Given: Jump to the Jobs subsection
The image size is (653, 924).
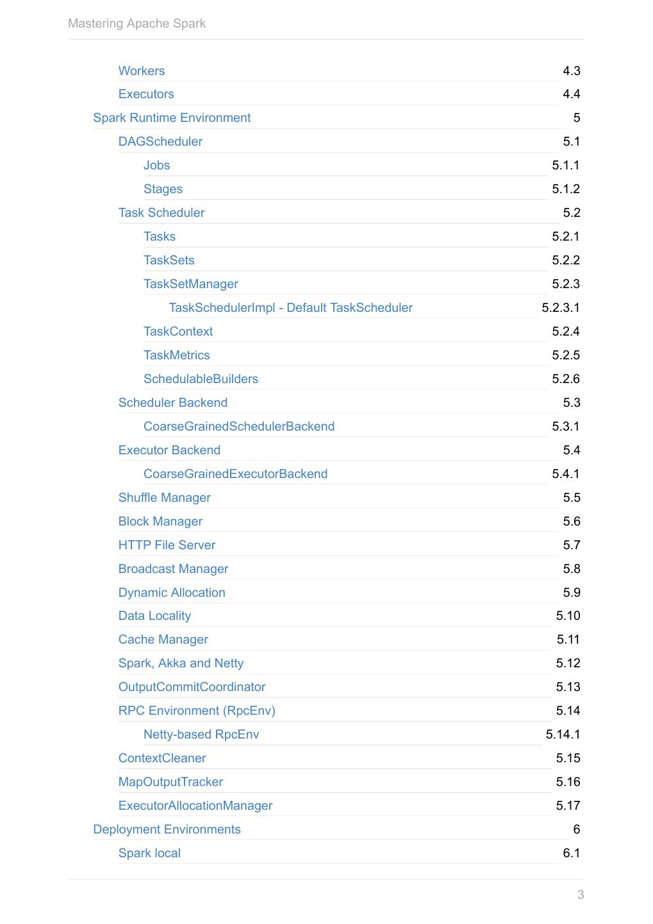Looking at the screenshot, I should point(156,166).
